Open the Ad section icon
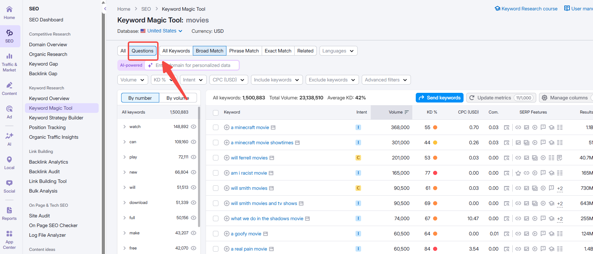This screenshot has width=593, height=254. coord(9,112)
